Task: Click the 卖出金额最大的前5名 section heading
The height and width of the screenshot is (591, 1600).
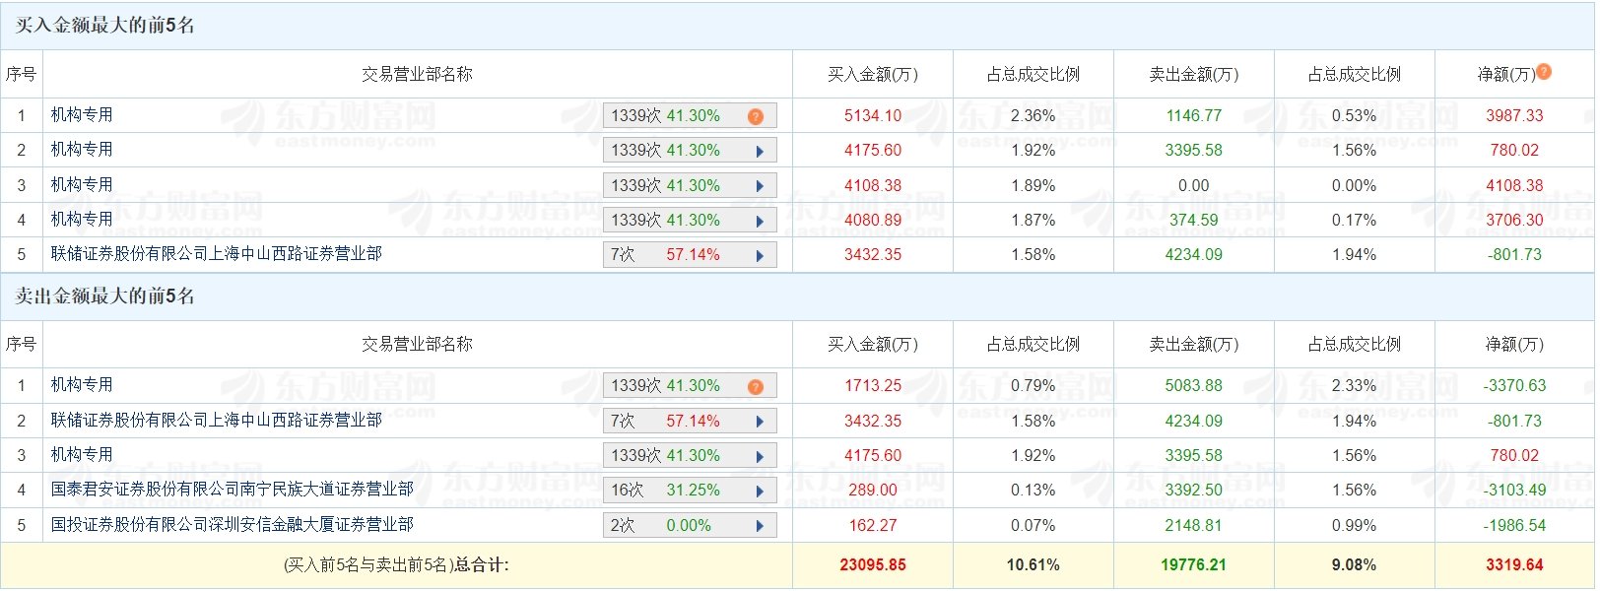Action: [x=104, y=296]
